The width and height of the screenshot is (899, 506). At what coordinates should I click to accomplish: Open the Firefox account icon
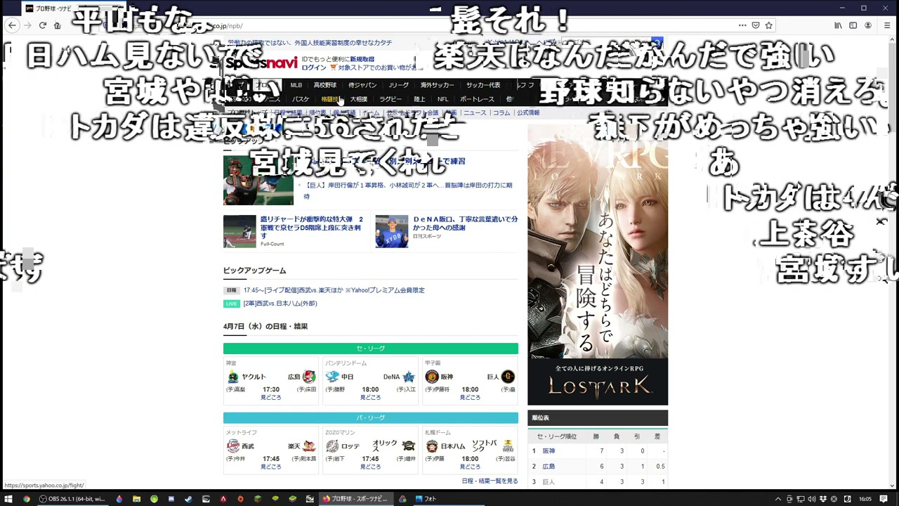coord(869,25)
